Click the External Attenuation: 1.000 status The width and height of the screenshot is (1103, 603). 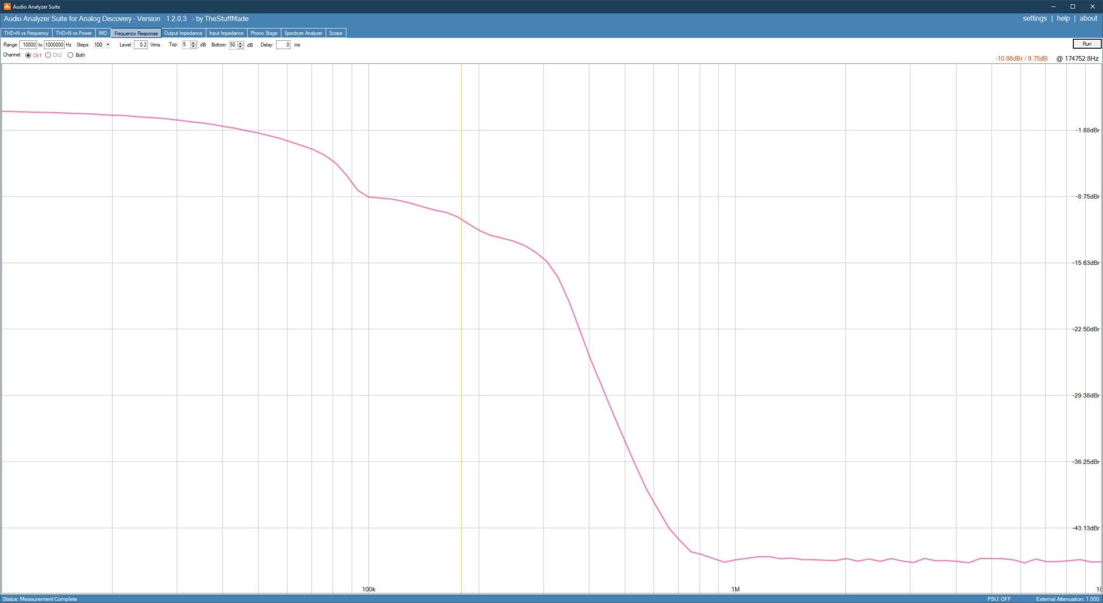[x=1067, y=599]
